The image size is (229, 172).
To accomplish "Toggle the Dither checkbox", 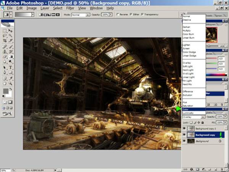I will (131, 14).
